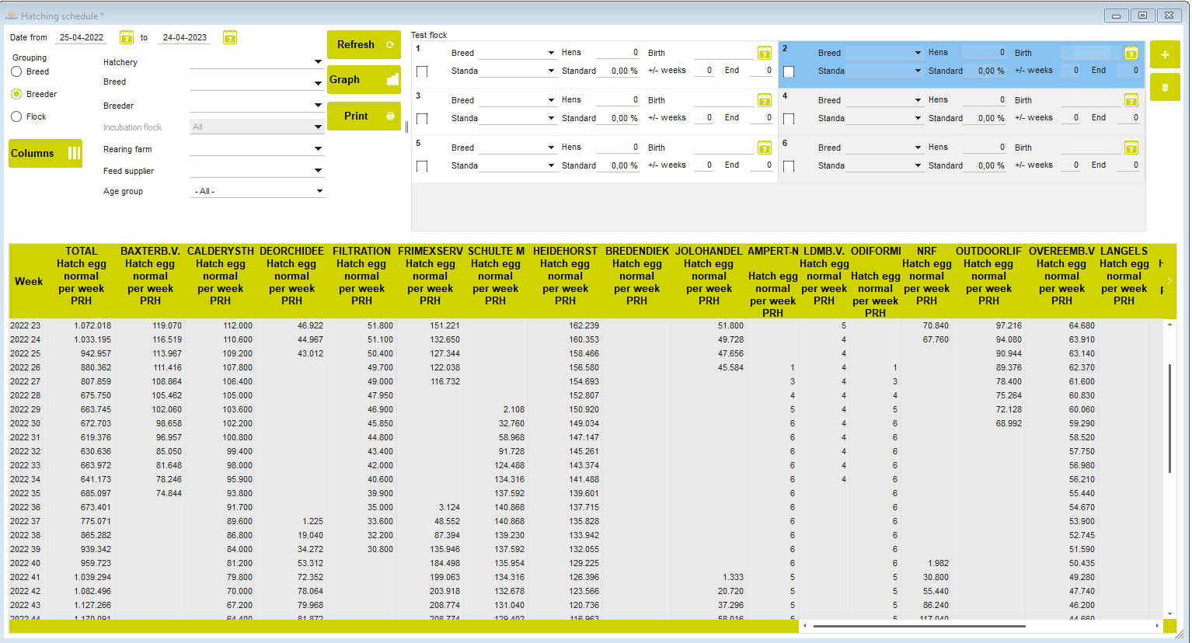Expand the Feed supplier dropdown
The height and width of the screenshot is (643, 1192).
tap(318, 171)
